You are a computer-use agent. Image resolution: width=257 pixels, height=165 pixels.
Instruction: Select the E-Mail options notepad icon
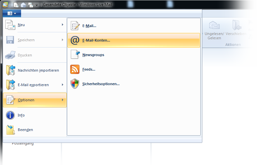click(x=75, y=26)
